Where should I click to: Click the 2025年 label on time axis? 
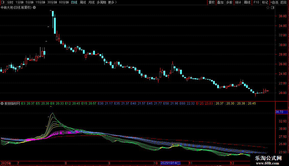click(x=6, y=163)
